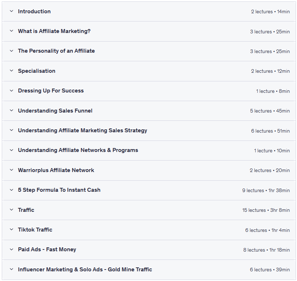Click the "9 lectures • 1hr 38min" label
The width and height of the screenshot is (297, 281).
click(x=266, y=191)
